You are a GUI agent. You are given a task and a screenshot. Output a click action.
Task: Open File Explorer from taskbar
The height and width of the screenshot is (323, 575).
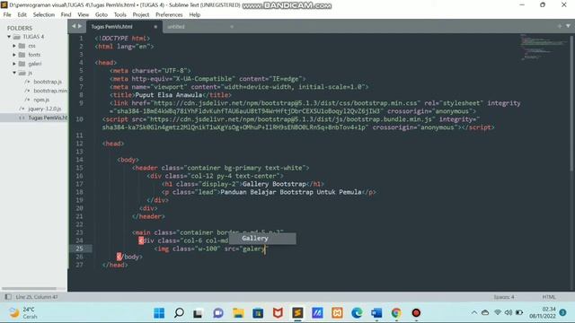[238, 313]
